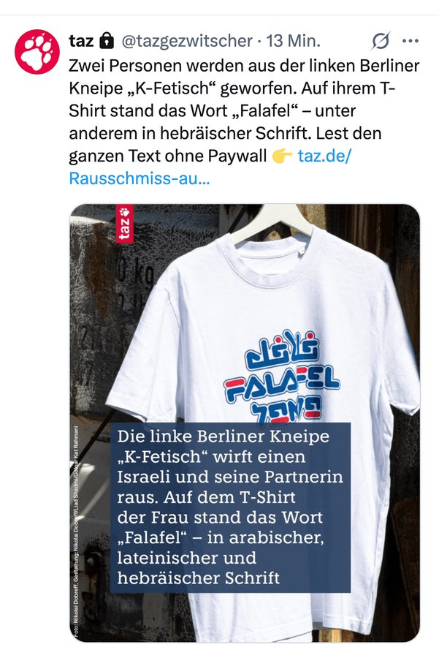
Task: Click the tweet text about K-Fetisch
Action: pyautogui.click(x=245, y=122)
